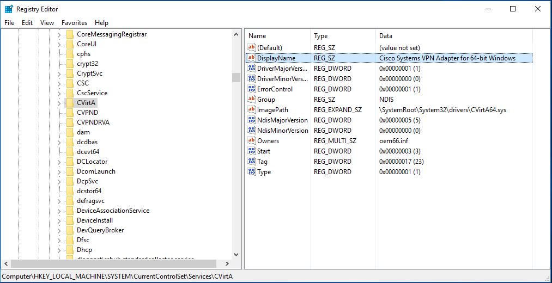Click the folder icon for CVPND key

coord(70,113)
